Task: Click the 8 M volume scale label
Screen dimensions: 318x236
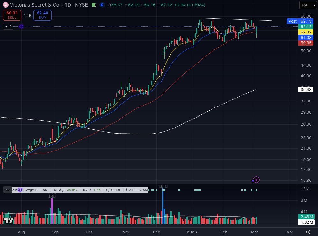Action: [304, 200]
